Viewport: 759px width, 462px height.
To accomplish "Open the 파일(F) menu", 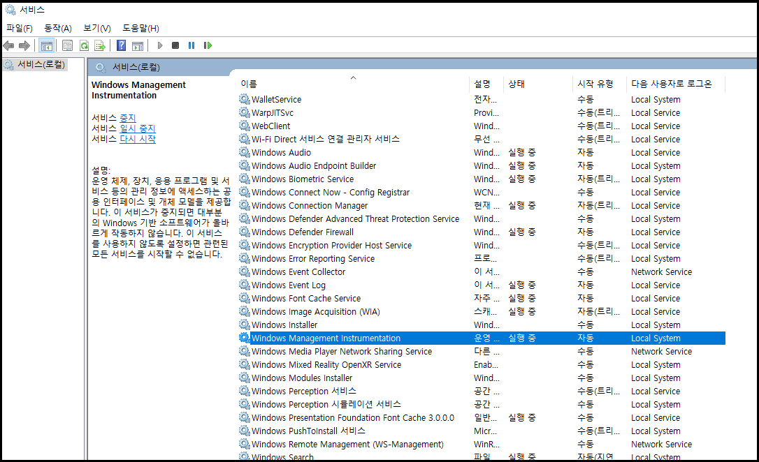I will pos(20,28).
